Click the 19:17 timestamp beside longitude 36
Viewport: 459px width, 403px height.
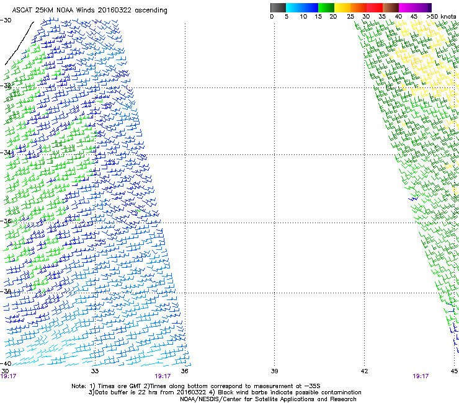pyautogui.click(x=163, y=376)
